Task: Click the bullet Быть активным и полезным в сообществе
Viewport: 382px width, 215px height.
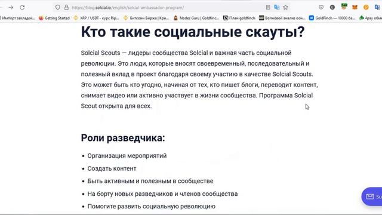Action: click(x=150, y=181)
